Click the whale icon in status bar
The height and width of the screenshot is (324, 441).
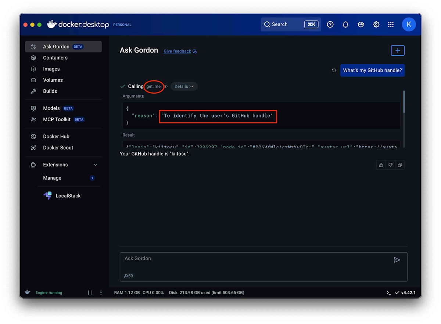tap(28, 292)
